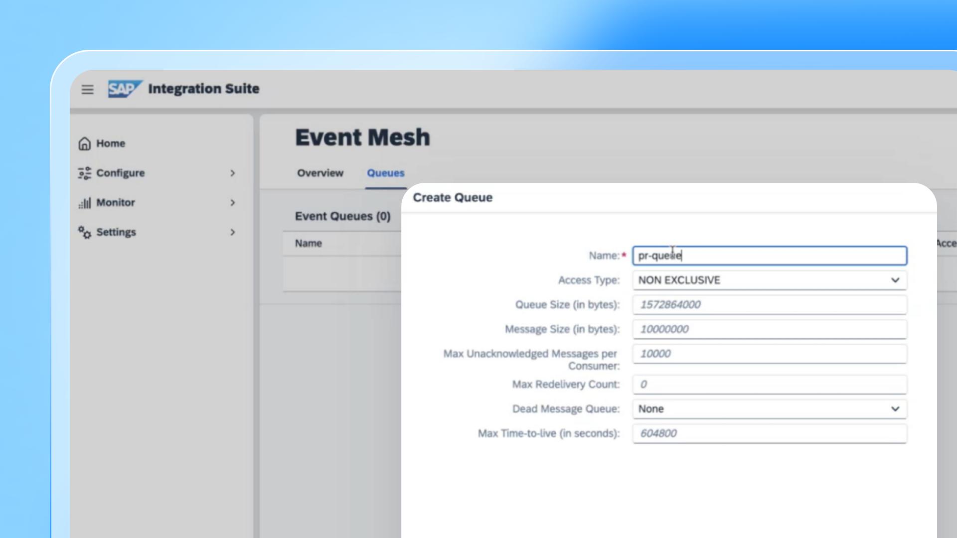Viewport: 957px width, 538px height.
Task: Click the Max Time-to-live input field
Action: point(770,433)
